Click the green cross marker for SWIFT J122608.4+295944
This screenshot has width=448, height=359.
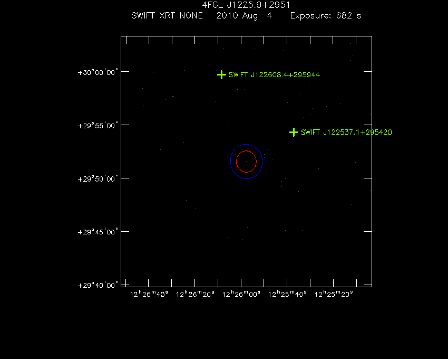pyautogui.click(x=221, y=75)
